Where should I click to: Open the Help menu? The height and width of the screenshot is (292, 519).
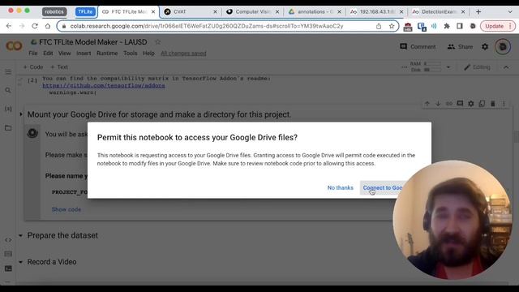tap(148, 54)
